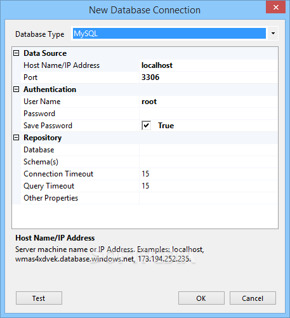Click the empty Password value field
This screenshot has width=290, height=318.
click(x=208, y=114)
